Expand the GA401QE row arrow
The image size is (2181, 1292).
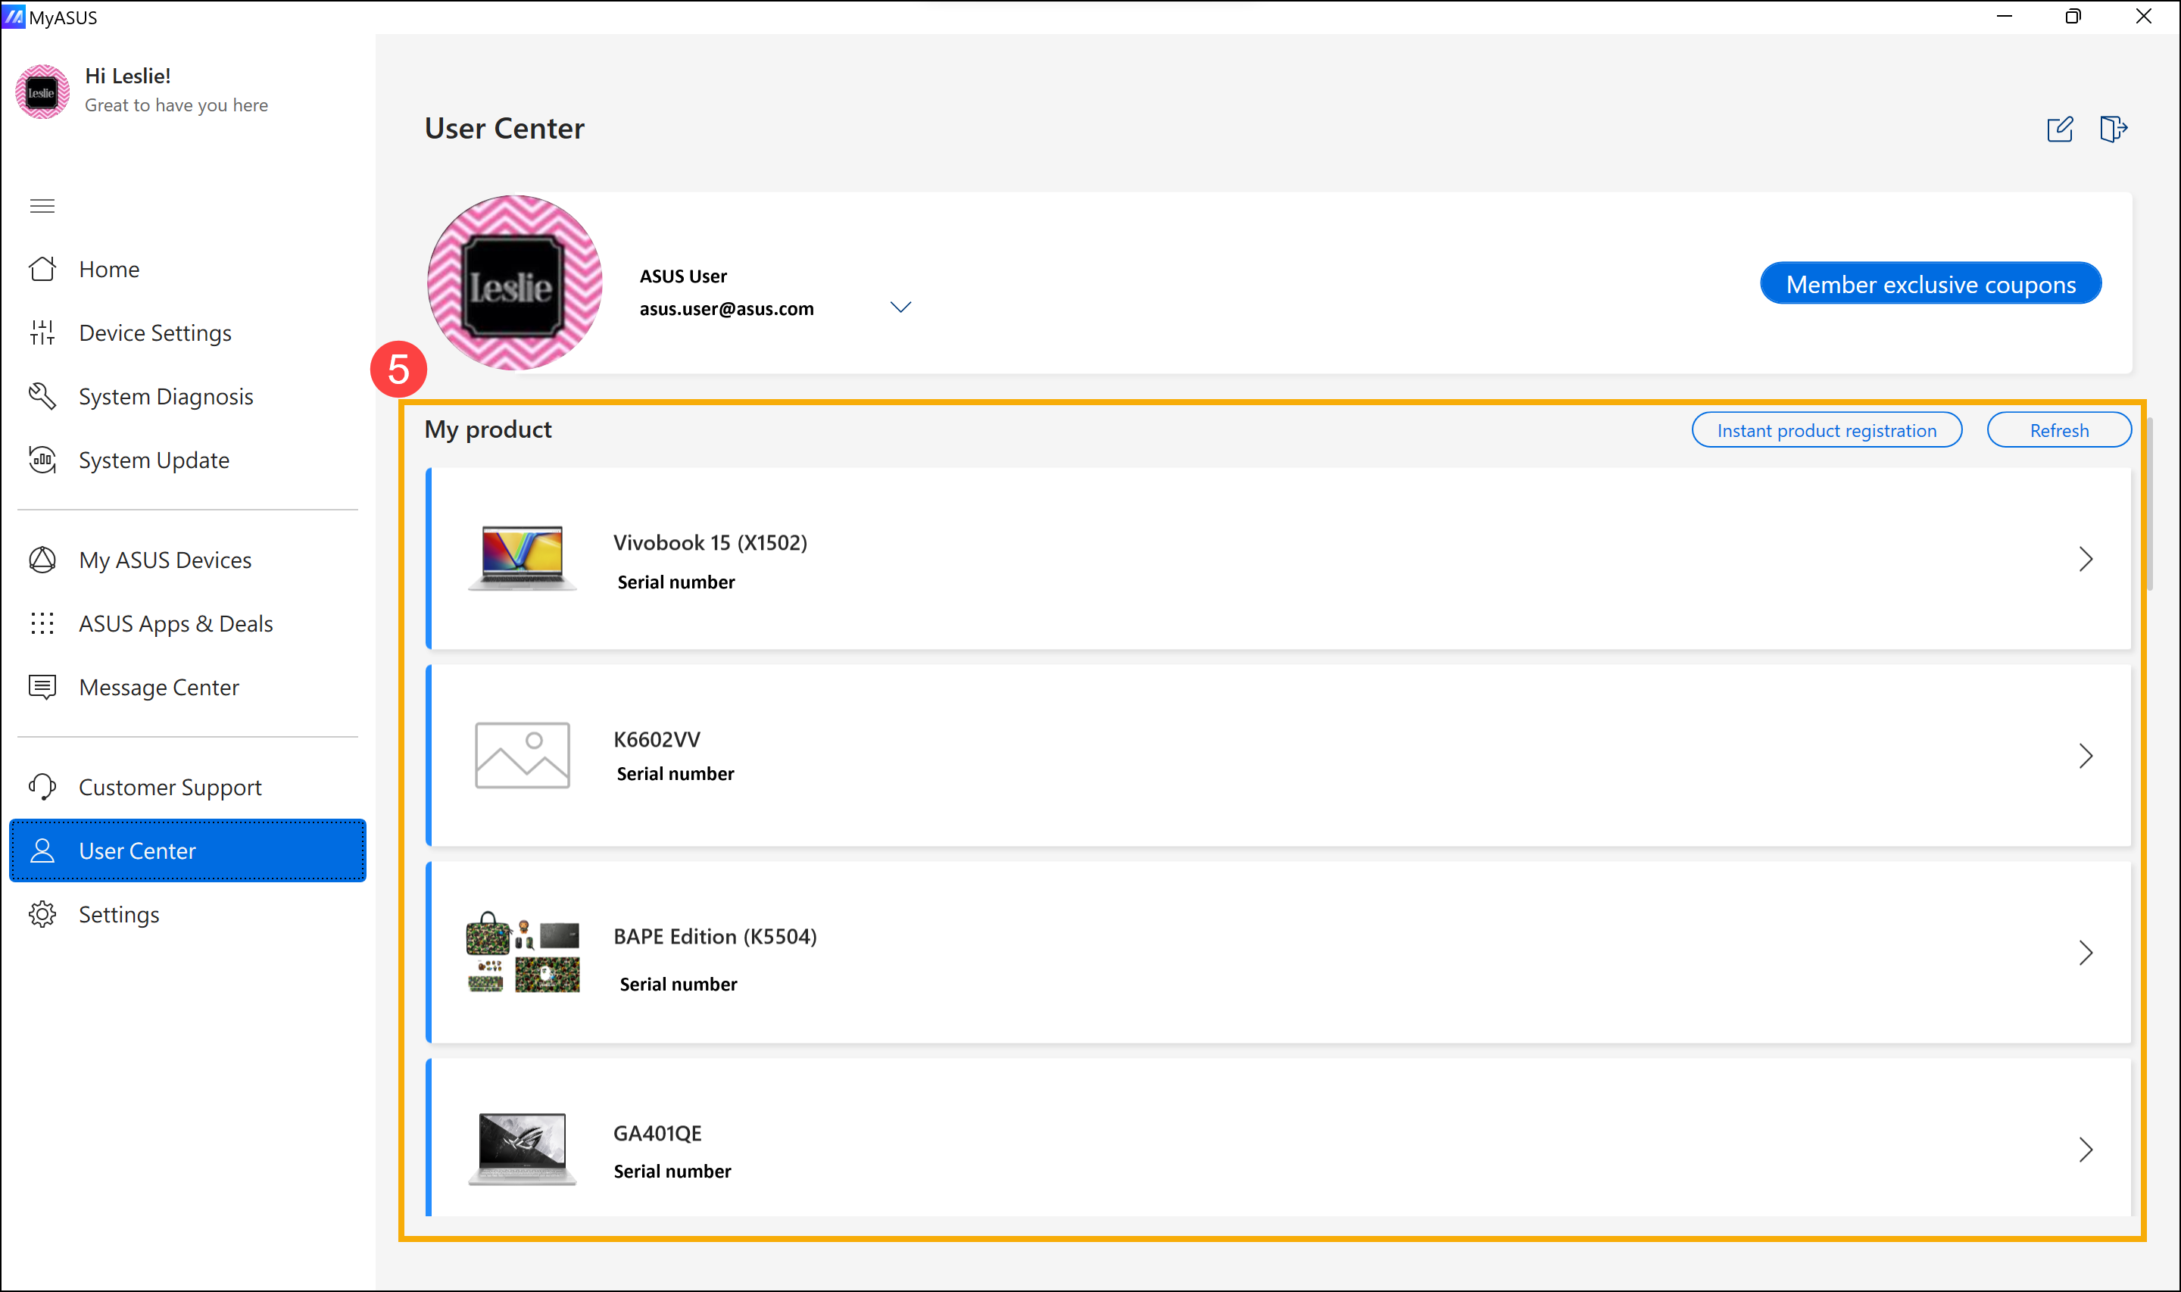(x=2086, y=1149)
